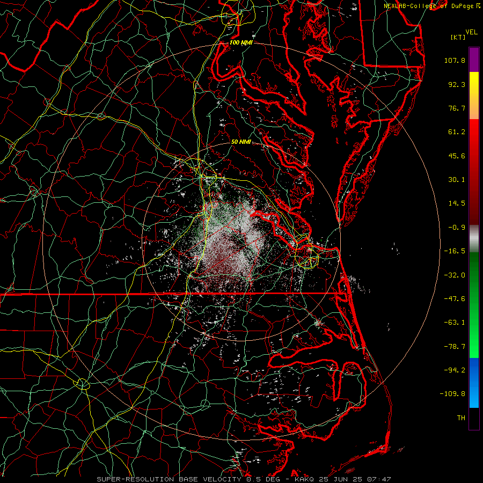Select the -78.7 legend value
Viewport: 483px width, 483px height.
tap(455, 347)
